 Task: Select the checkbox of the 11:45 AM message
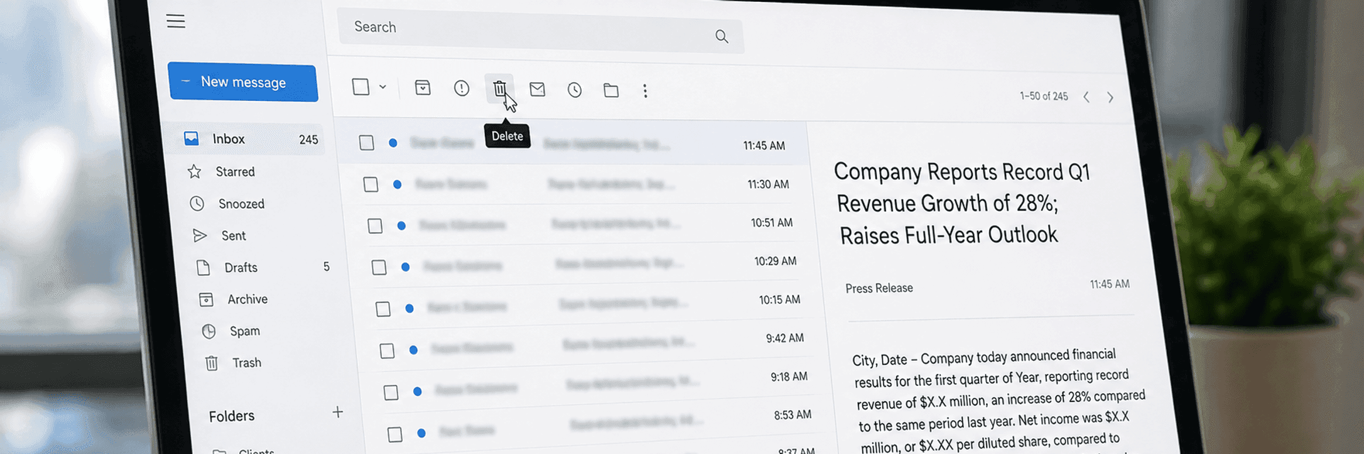pyautogui.click(x=367, y=143)
